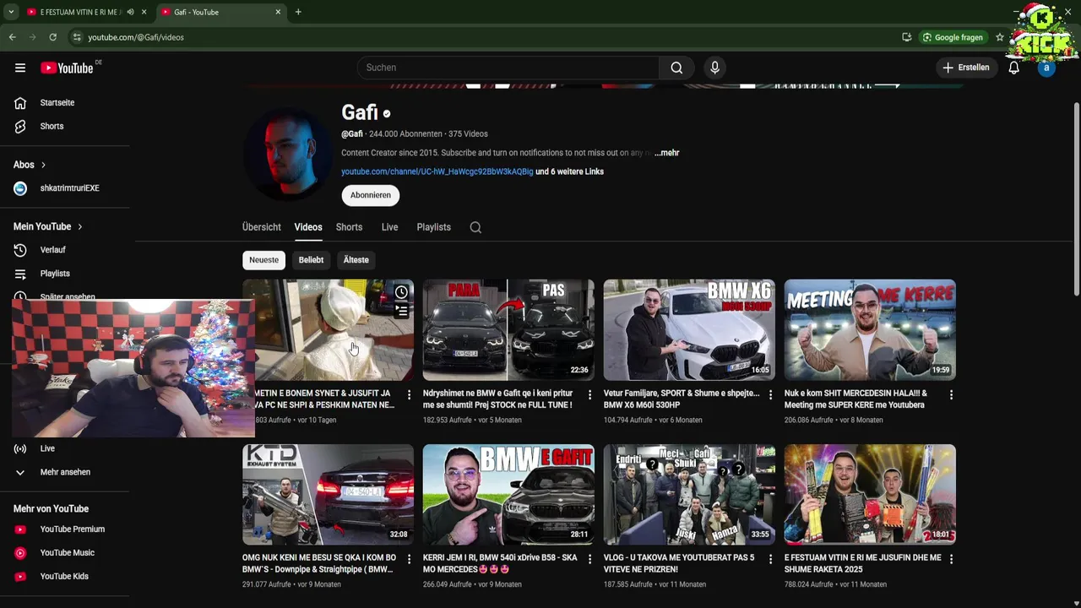Viewport: 1081px width, 608px height.
Task: Select the Neueste sort chip
Action: pyautogui.click(x=263, y=260)
